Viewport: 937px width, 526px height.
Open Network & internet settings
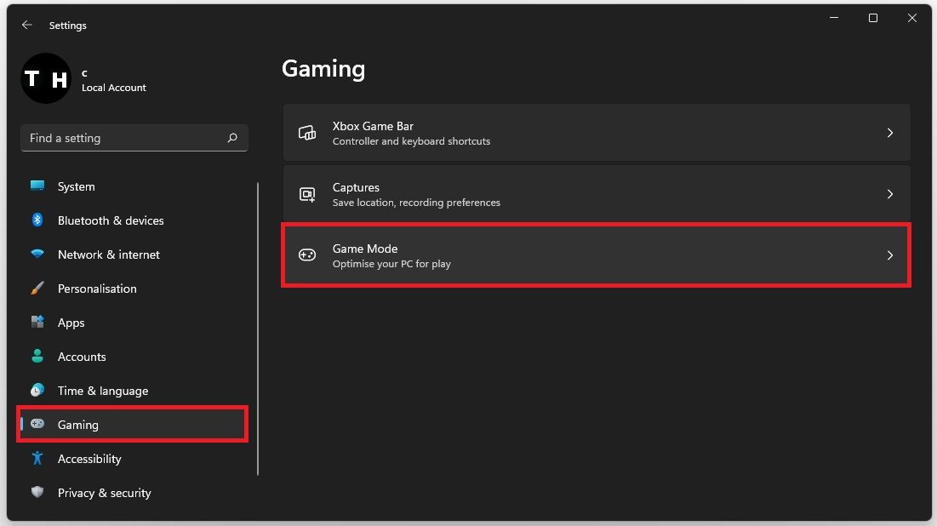pos(133,254)
